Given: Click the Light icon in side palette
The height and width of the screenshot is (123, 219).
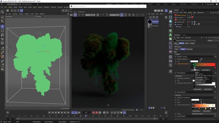Looking at the screenshot, I should click(170, 65).
